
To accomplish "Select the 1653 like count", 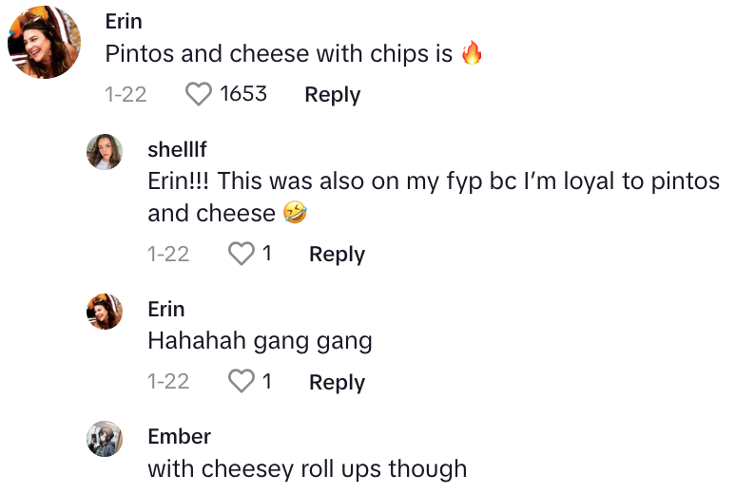I will coord(243,94).
